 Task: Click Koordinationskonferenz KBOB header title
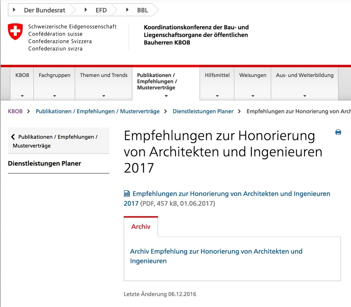coord(196,35)
